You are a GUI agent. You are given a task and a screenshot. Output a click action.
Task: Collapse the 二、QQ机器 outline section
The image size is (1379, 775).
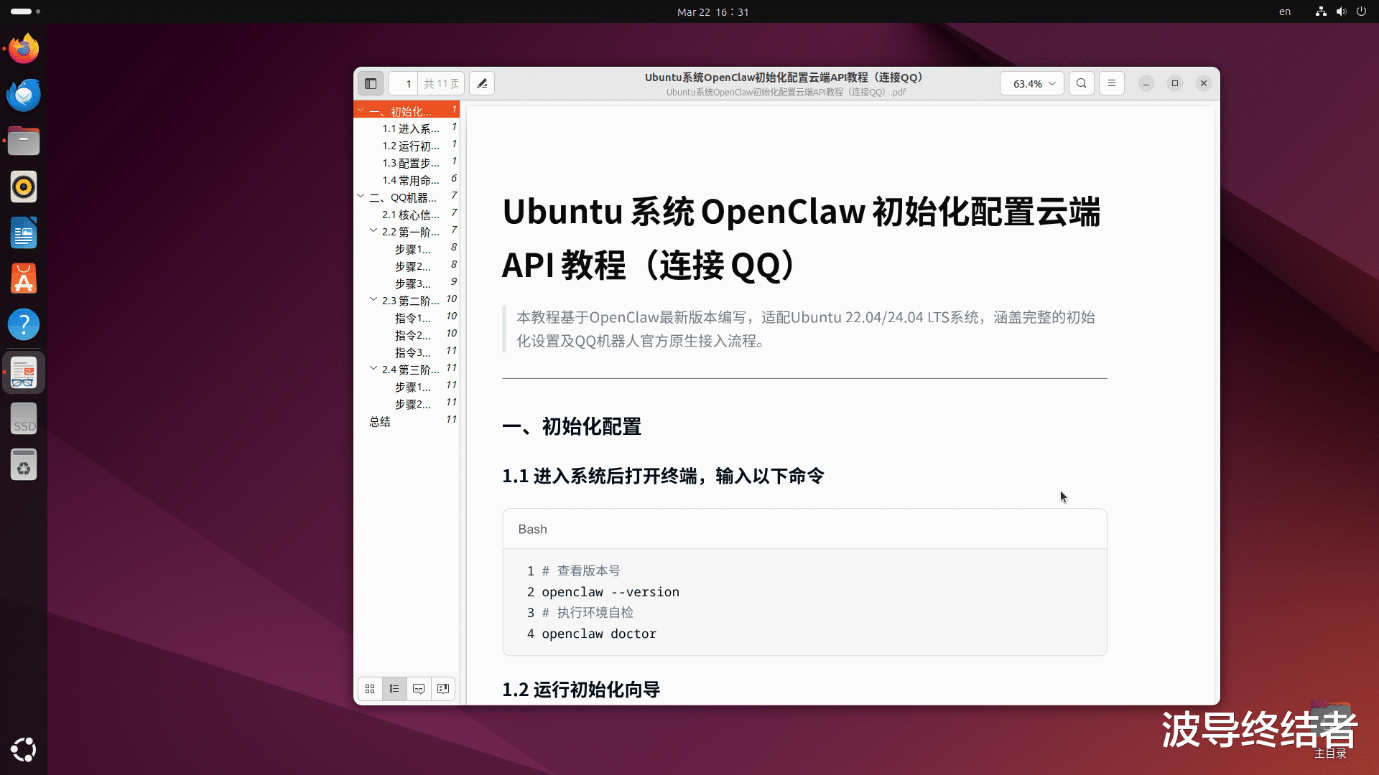point(361,196)
